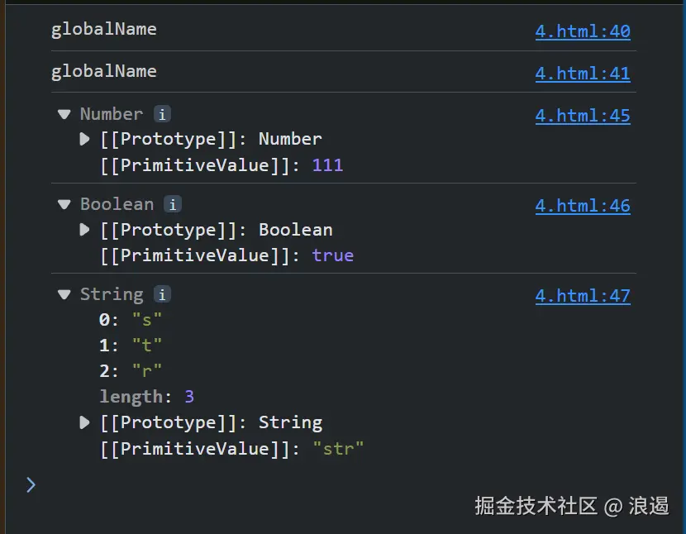Go to source location 4.html:45
The image size is (686, 534).
(x=582, y=116)
